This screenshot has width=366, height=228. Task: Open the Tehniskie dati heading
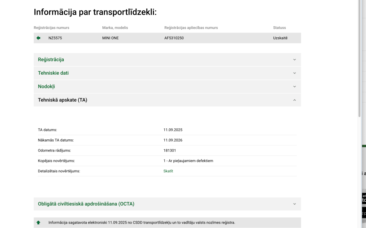click(53, 73)
